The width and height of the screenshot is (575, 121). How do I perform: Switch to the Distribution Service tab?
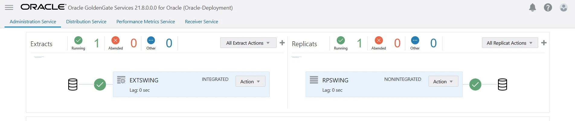pyautogui.click(x=86, y=22)
